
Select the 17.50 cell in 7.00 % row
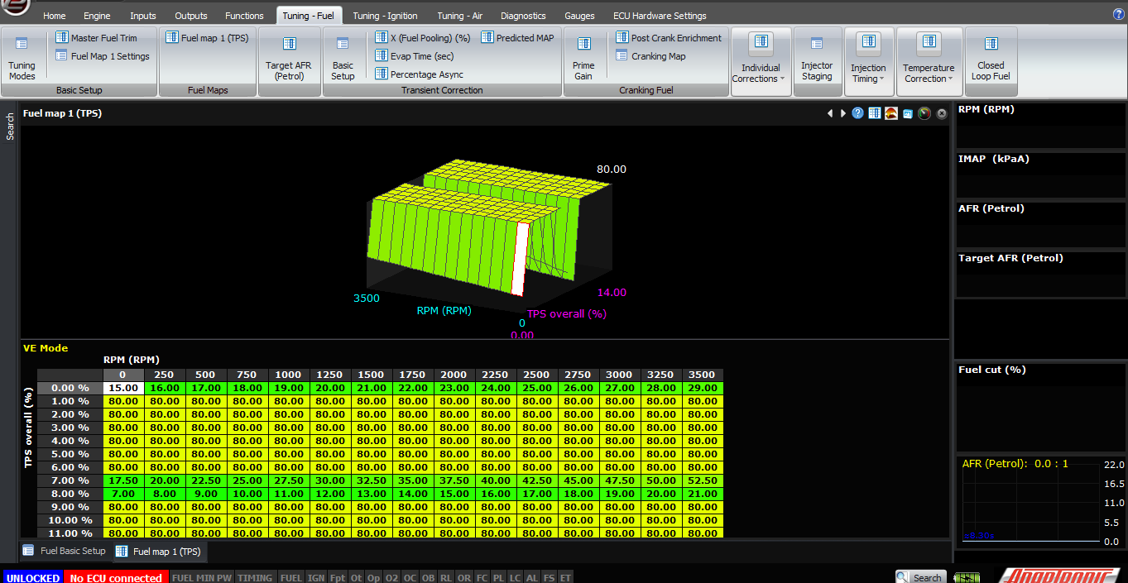122,480
